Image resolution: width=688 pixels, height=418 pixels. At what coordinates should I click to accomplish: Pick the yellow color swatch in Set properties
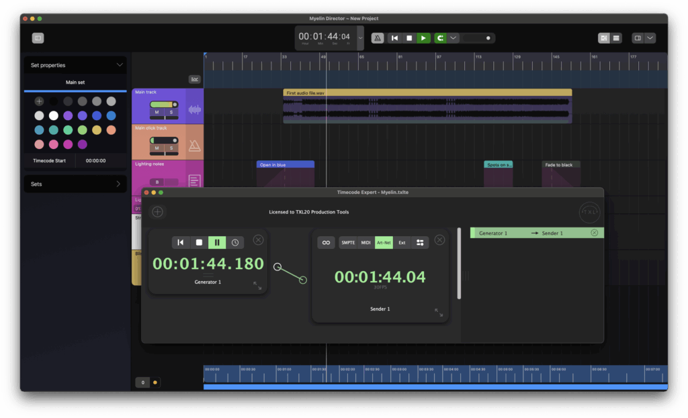tap(97, 129)
